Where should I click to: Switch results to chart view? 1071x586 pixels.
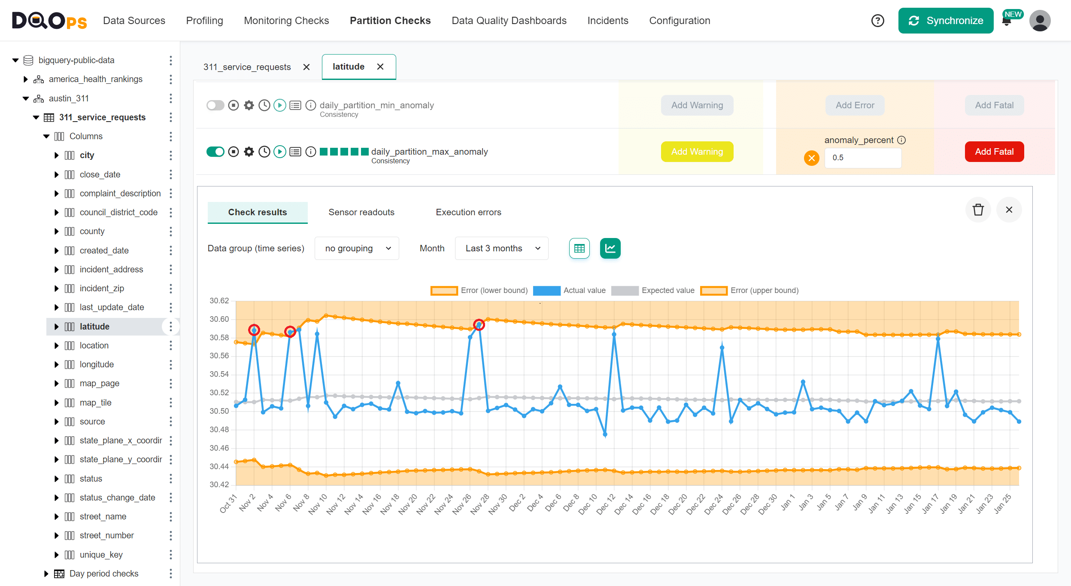[610, 248]
